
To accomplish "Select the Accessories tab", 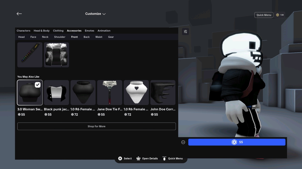I will pos(74,31).
